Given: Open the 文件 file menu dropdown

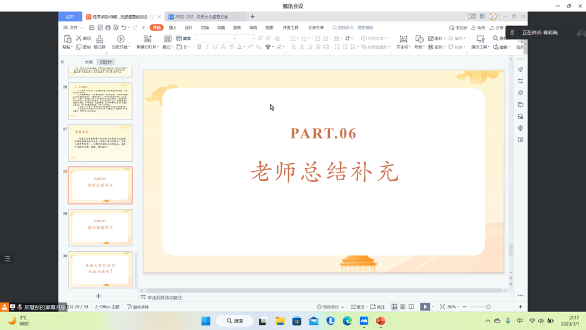Looking at the screenshot, I should [x=73, y=28].
